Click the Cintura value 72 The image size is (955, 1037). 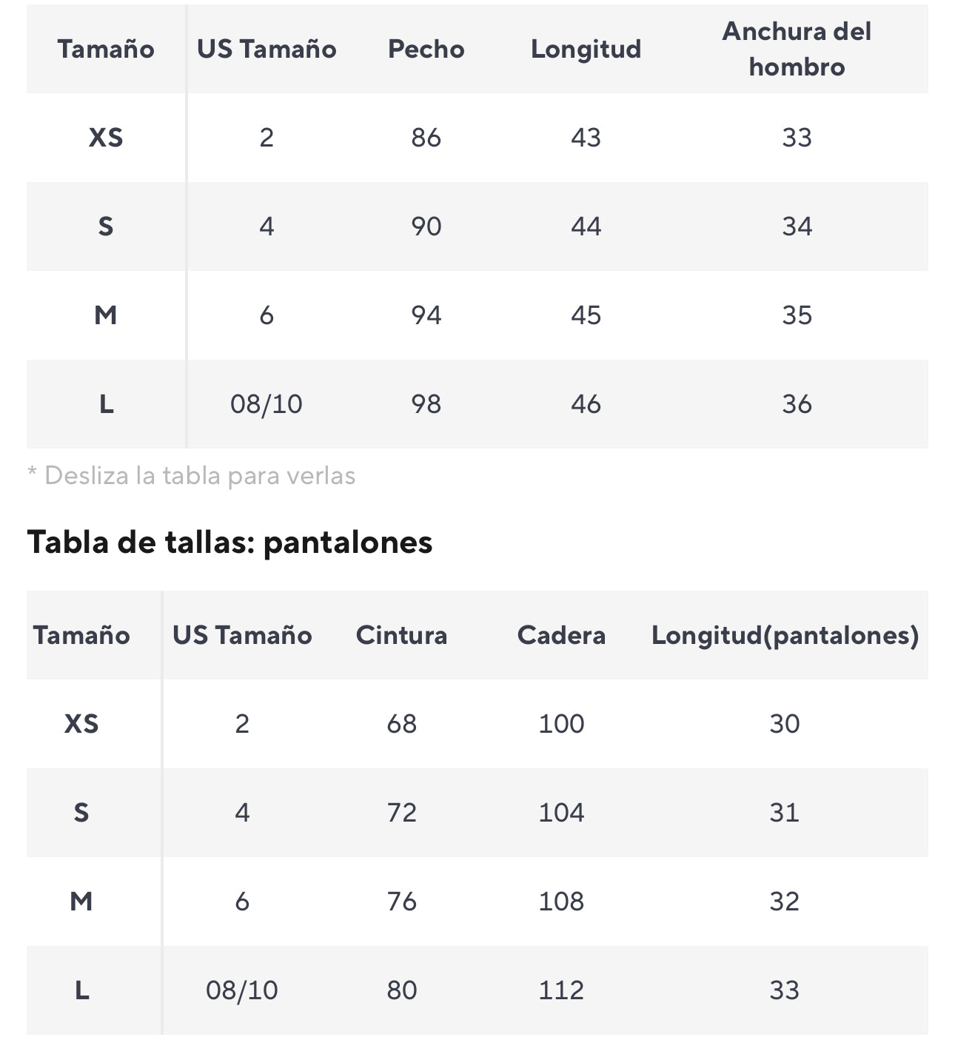point(401,813)
